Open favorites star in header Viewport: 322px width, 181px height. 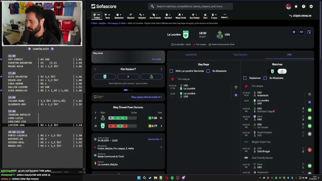pyautogui.click(x=296, y=7)
